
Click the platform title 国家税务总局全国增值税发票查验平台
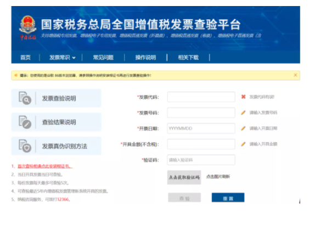(x=141, y=25)
